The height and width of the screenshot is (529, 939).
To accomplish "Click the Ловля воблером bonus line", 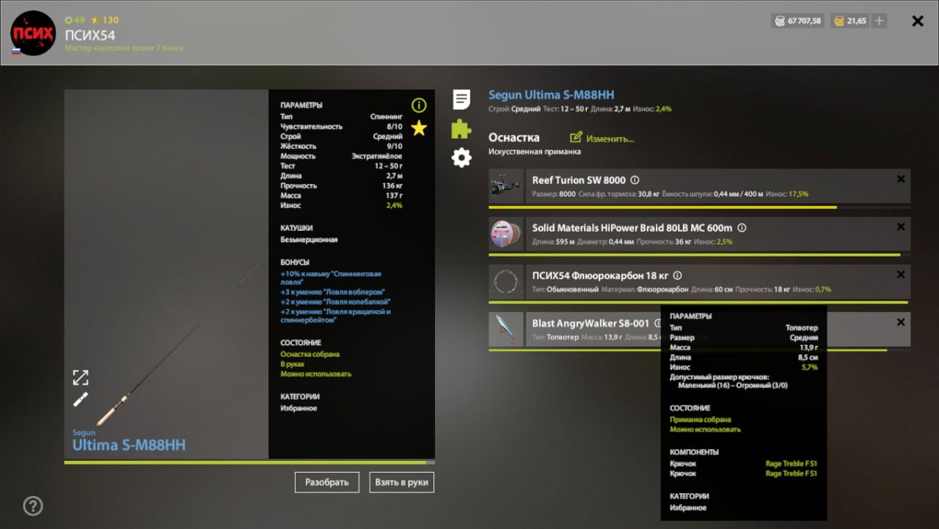I will click(332, 292).
